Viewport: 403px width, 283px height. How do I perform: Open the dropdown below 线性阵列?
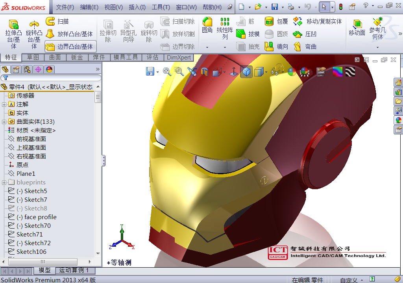225,47
